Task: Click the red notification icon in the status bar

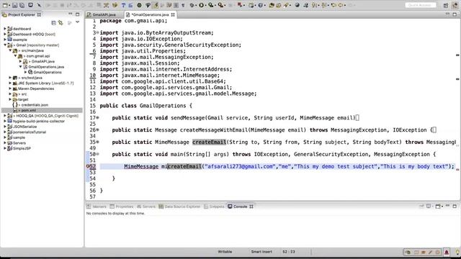Action: [447, 252]
